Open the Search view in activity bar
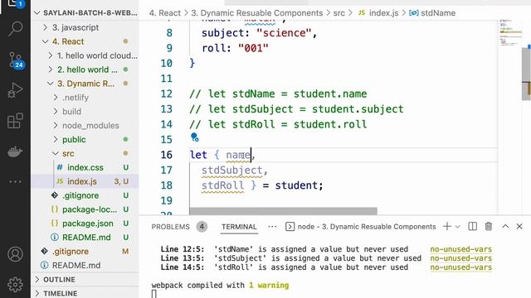 tap(15, 29)
